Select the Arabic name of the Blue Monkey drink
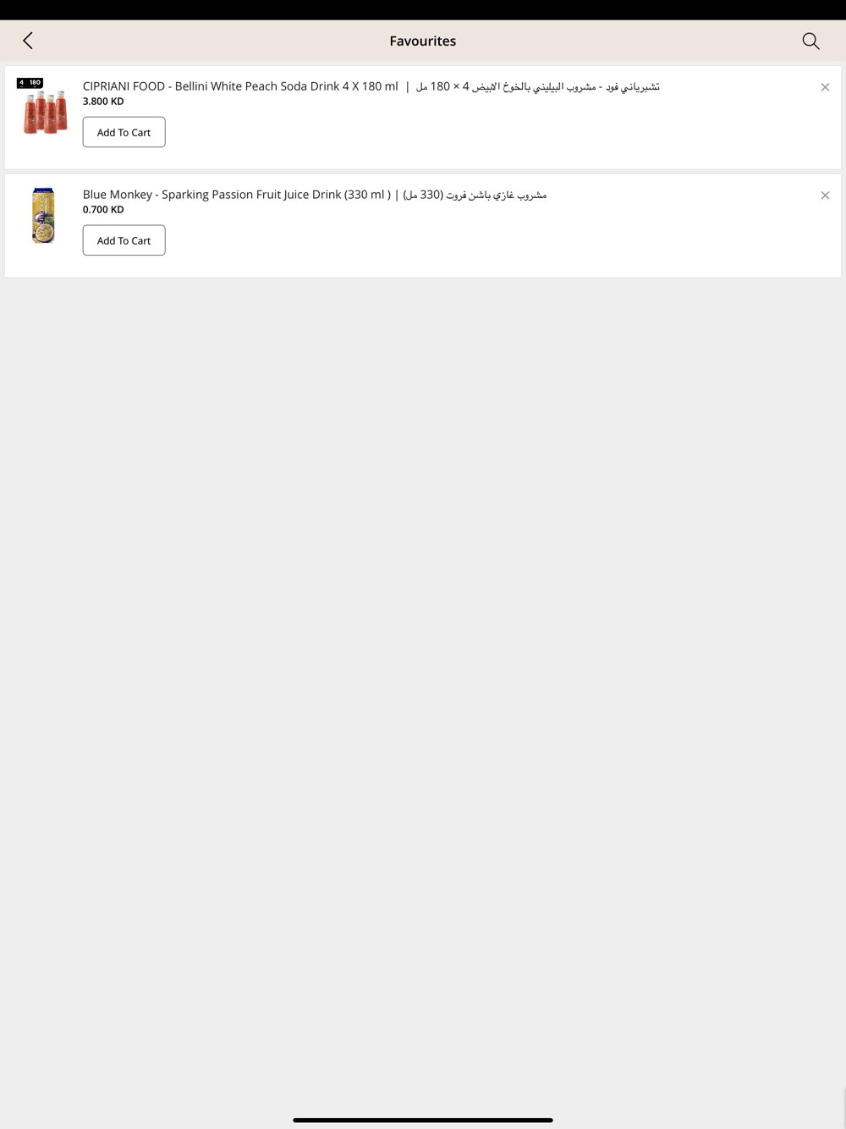This screenshot has width=846, height=1129. point(475,195)
